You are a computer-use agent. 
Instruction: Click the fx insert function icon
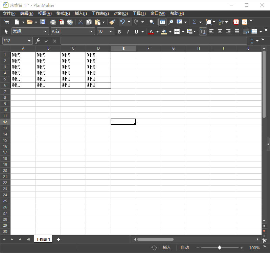point(38,41)
